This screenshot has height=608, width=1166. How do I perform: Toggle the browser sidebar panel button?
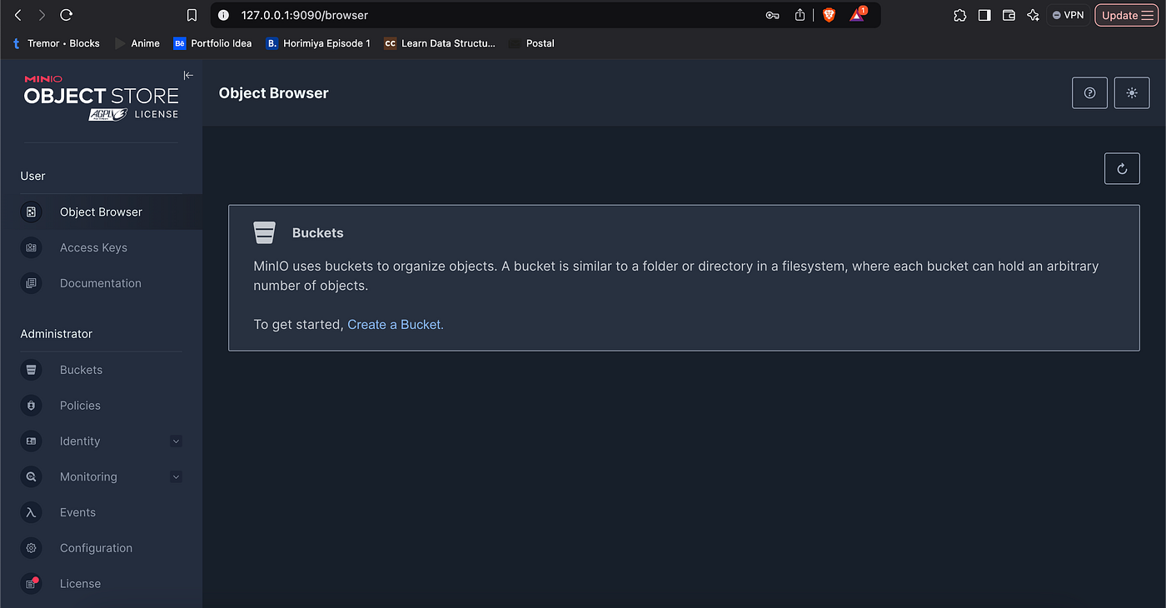[x=984, y=15]
